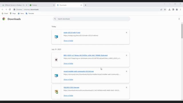
Task: Click the browser forward arrow
Action: pos(6,9)
